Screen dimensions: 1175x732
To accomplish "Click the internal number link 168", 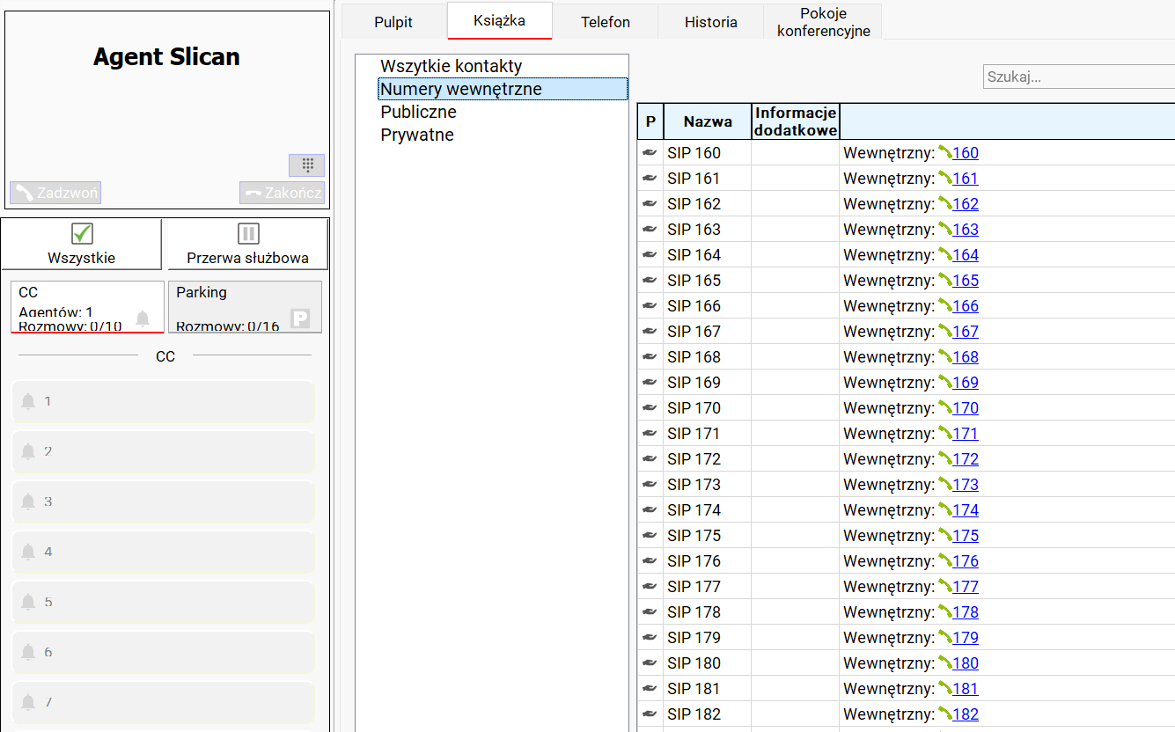I will click(x=966, y=356).
